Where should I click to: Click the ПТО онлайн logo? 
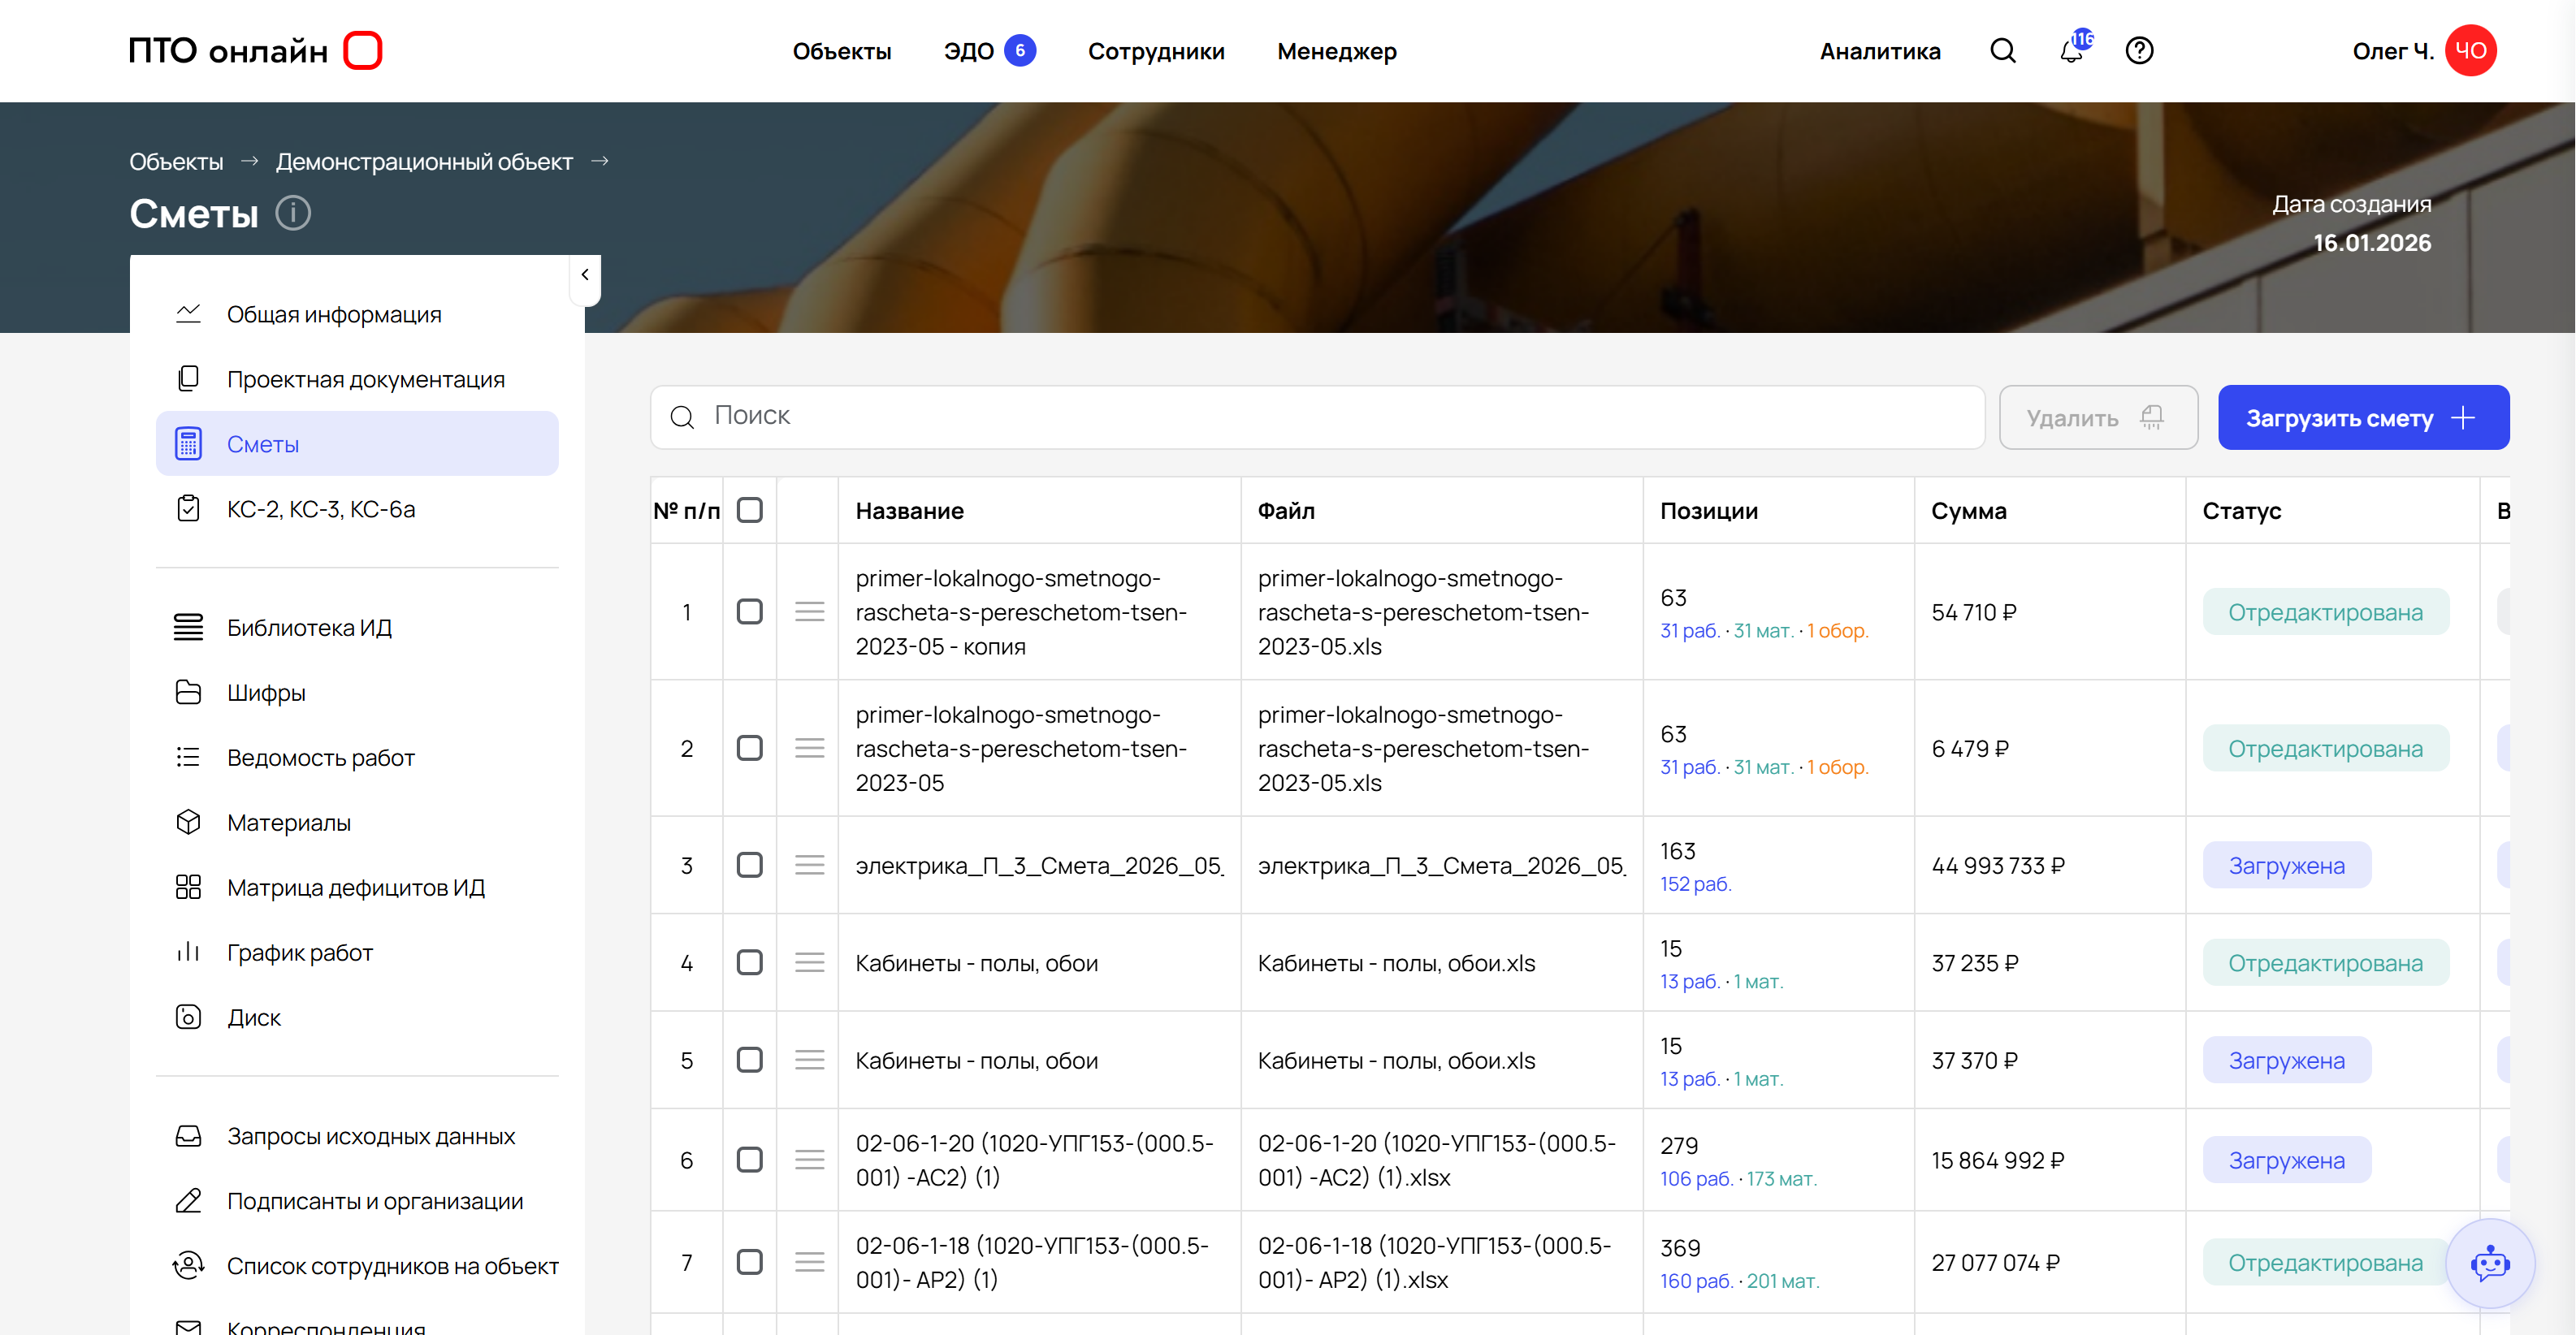255,50
